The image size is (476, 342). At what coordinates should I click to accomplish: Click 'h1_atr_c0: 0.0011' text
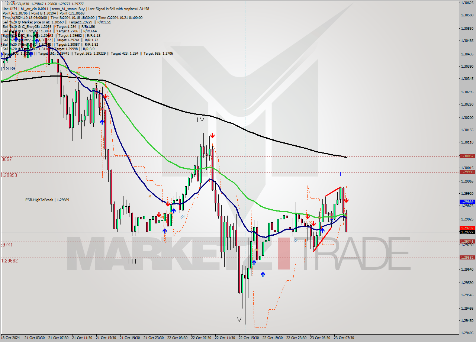(34, 9)
